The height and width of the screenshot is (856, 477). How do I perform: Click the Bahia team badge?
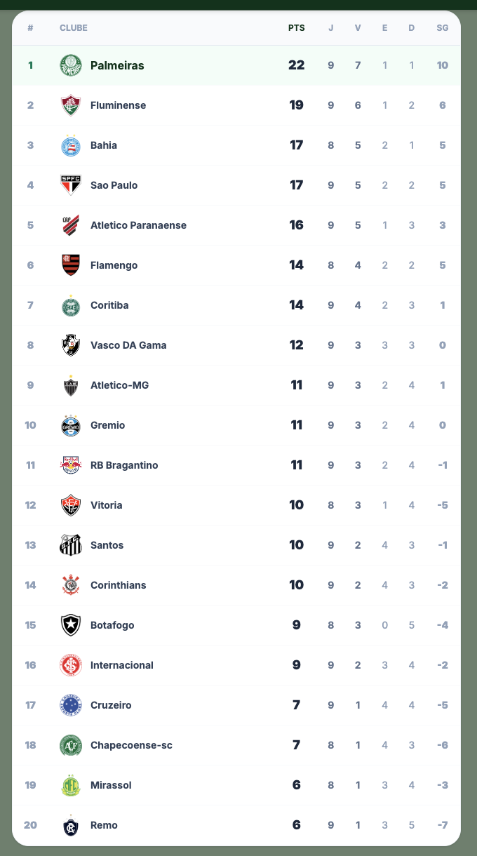pyautogui.click(x=71, y=145)
